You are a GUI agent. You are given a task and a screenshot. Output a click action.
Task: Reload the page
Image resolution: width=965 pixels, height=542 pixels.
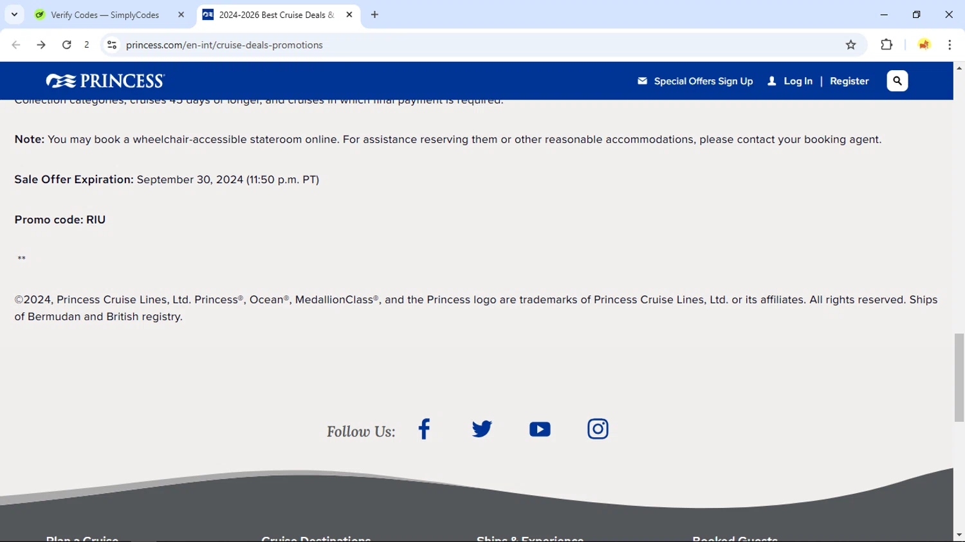[x=66, y=45]
